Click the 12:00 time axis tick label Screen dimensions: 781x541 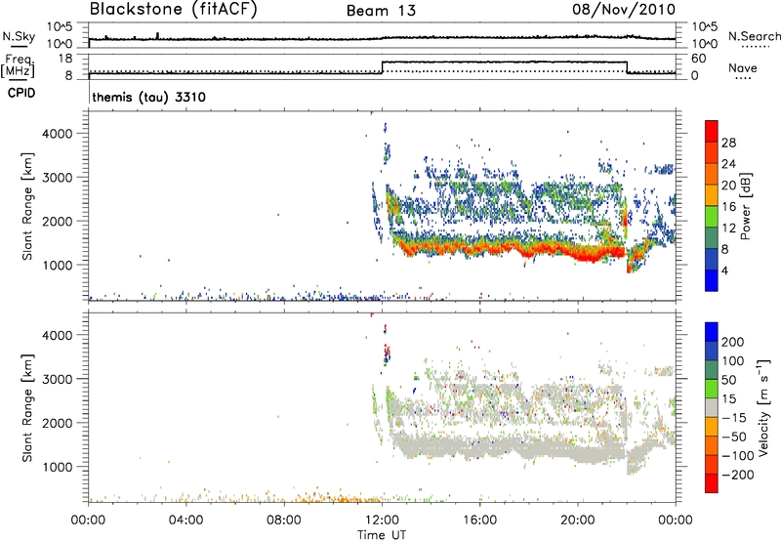[382, 520]
